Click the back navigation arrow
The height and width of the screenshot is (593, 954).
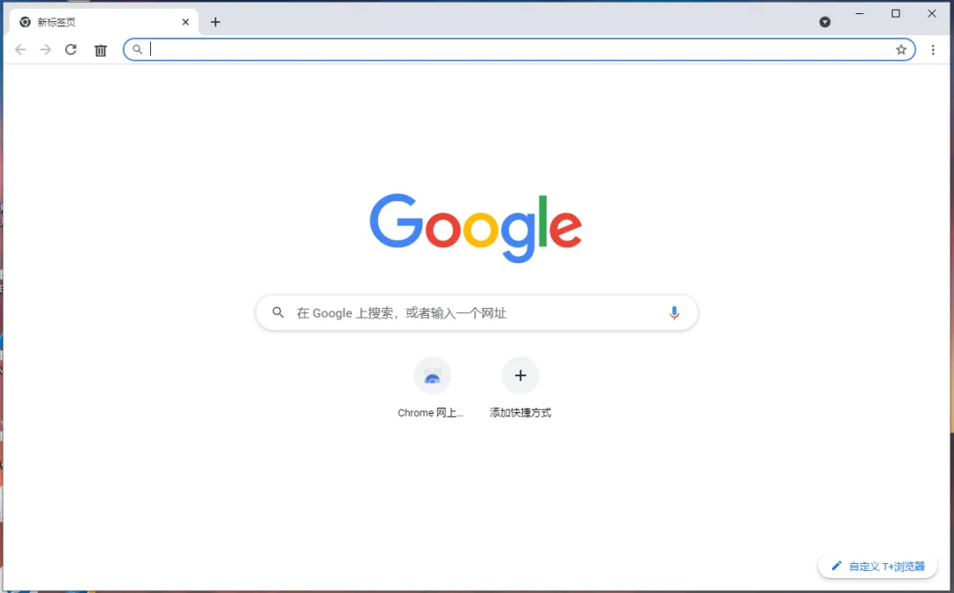20,49
